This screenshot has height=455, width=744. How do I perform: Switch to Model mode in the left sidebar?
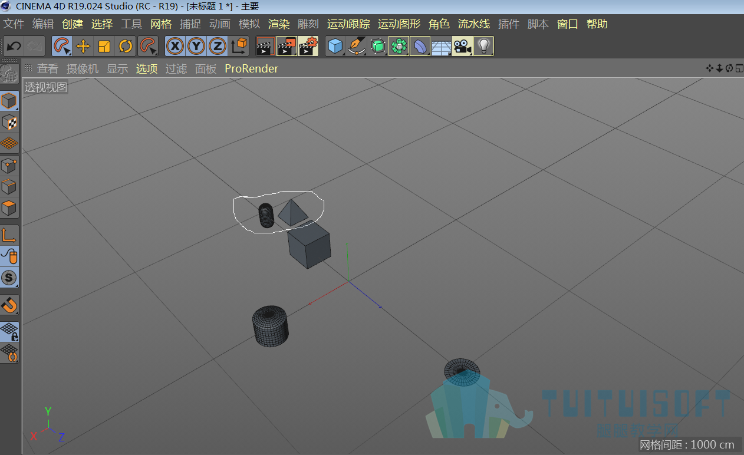click(x=9, y=101)
